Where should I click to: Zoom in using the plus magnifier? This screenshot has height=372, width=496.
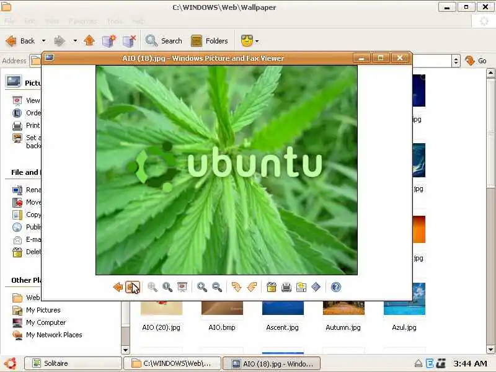pyautogui.click(x=202, y=287)
